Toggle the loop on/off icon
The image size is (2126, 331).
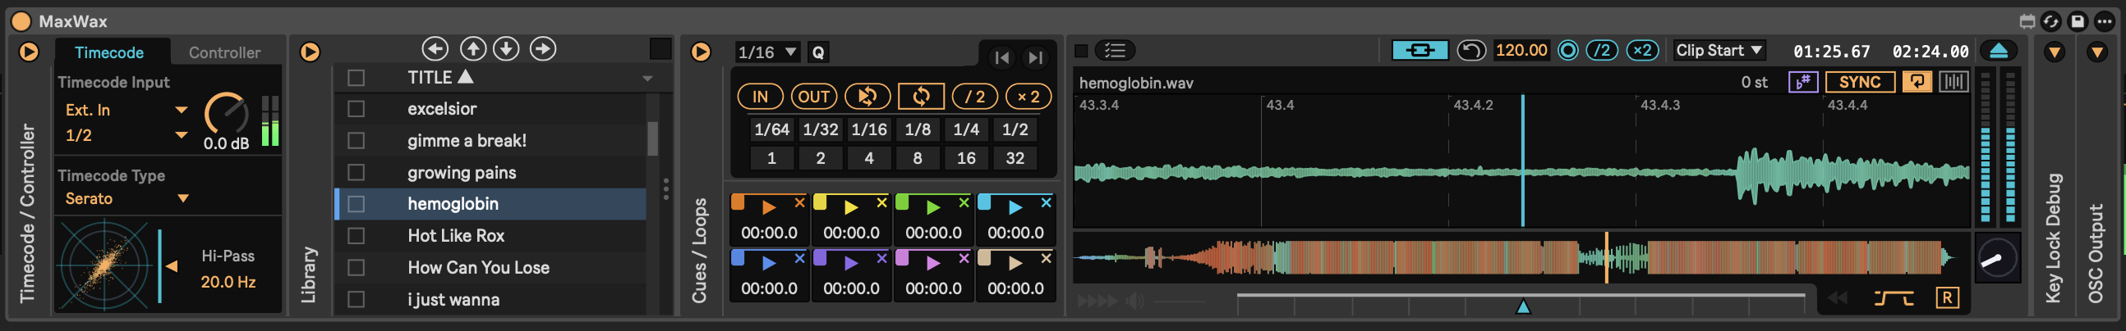[x=921, y=97]
